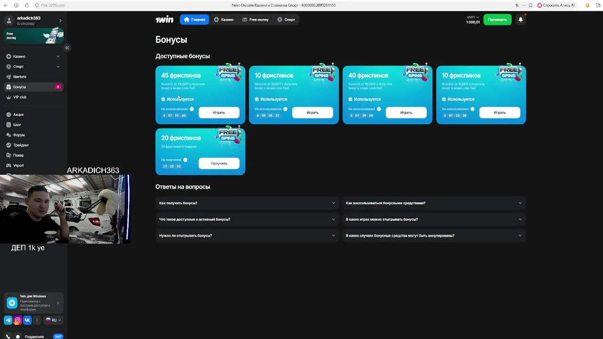Click Играть on the 40 фриспинов card
This screenshot has width=603, height=339.
(x=406, y=113)
